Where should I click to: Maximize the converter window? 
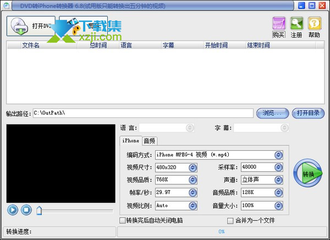point(312,6)
